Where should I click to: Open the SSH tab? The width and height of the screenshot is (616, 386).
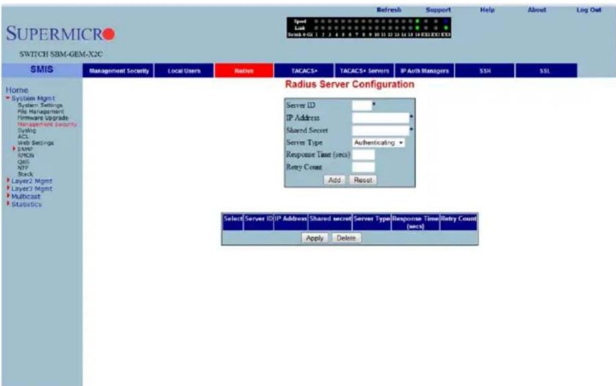click(485, 71)
